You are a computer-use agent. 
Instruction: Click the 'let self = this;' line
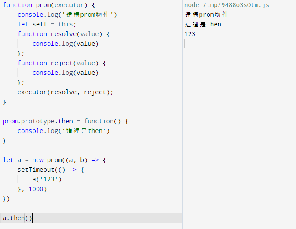47,24
